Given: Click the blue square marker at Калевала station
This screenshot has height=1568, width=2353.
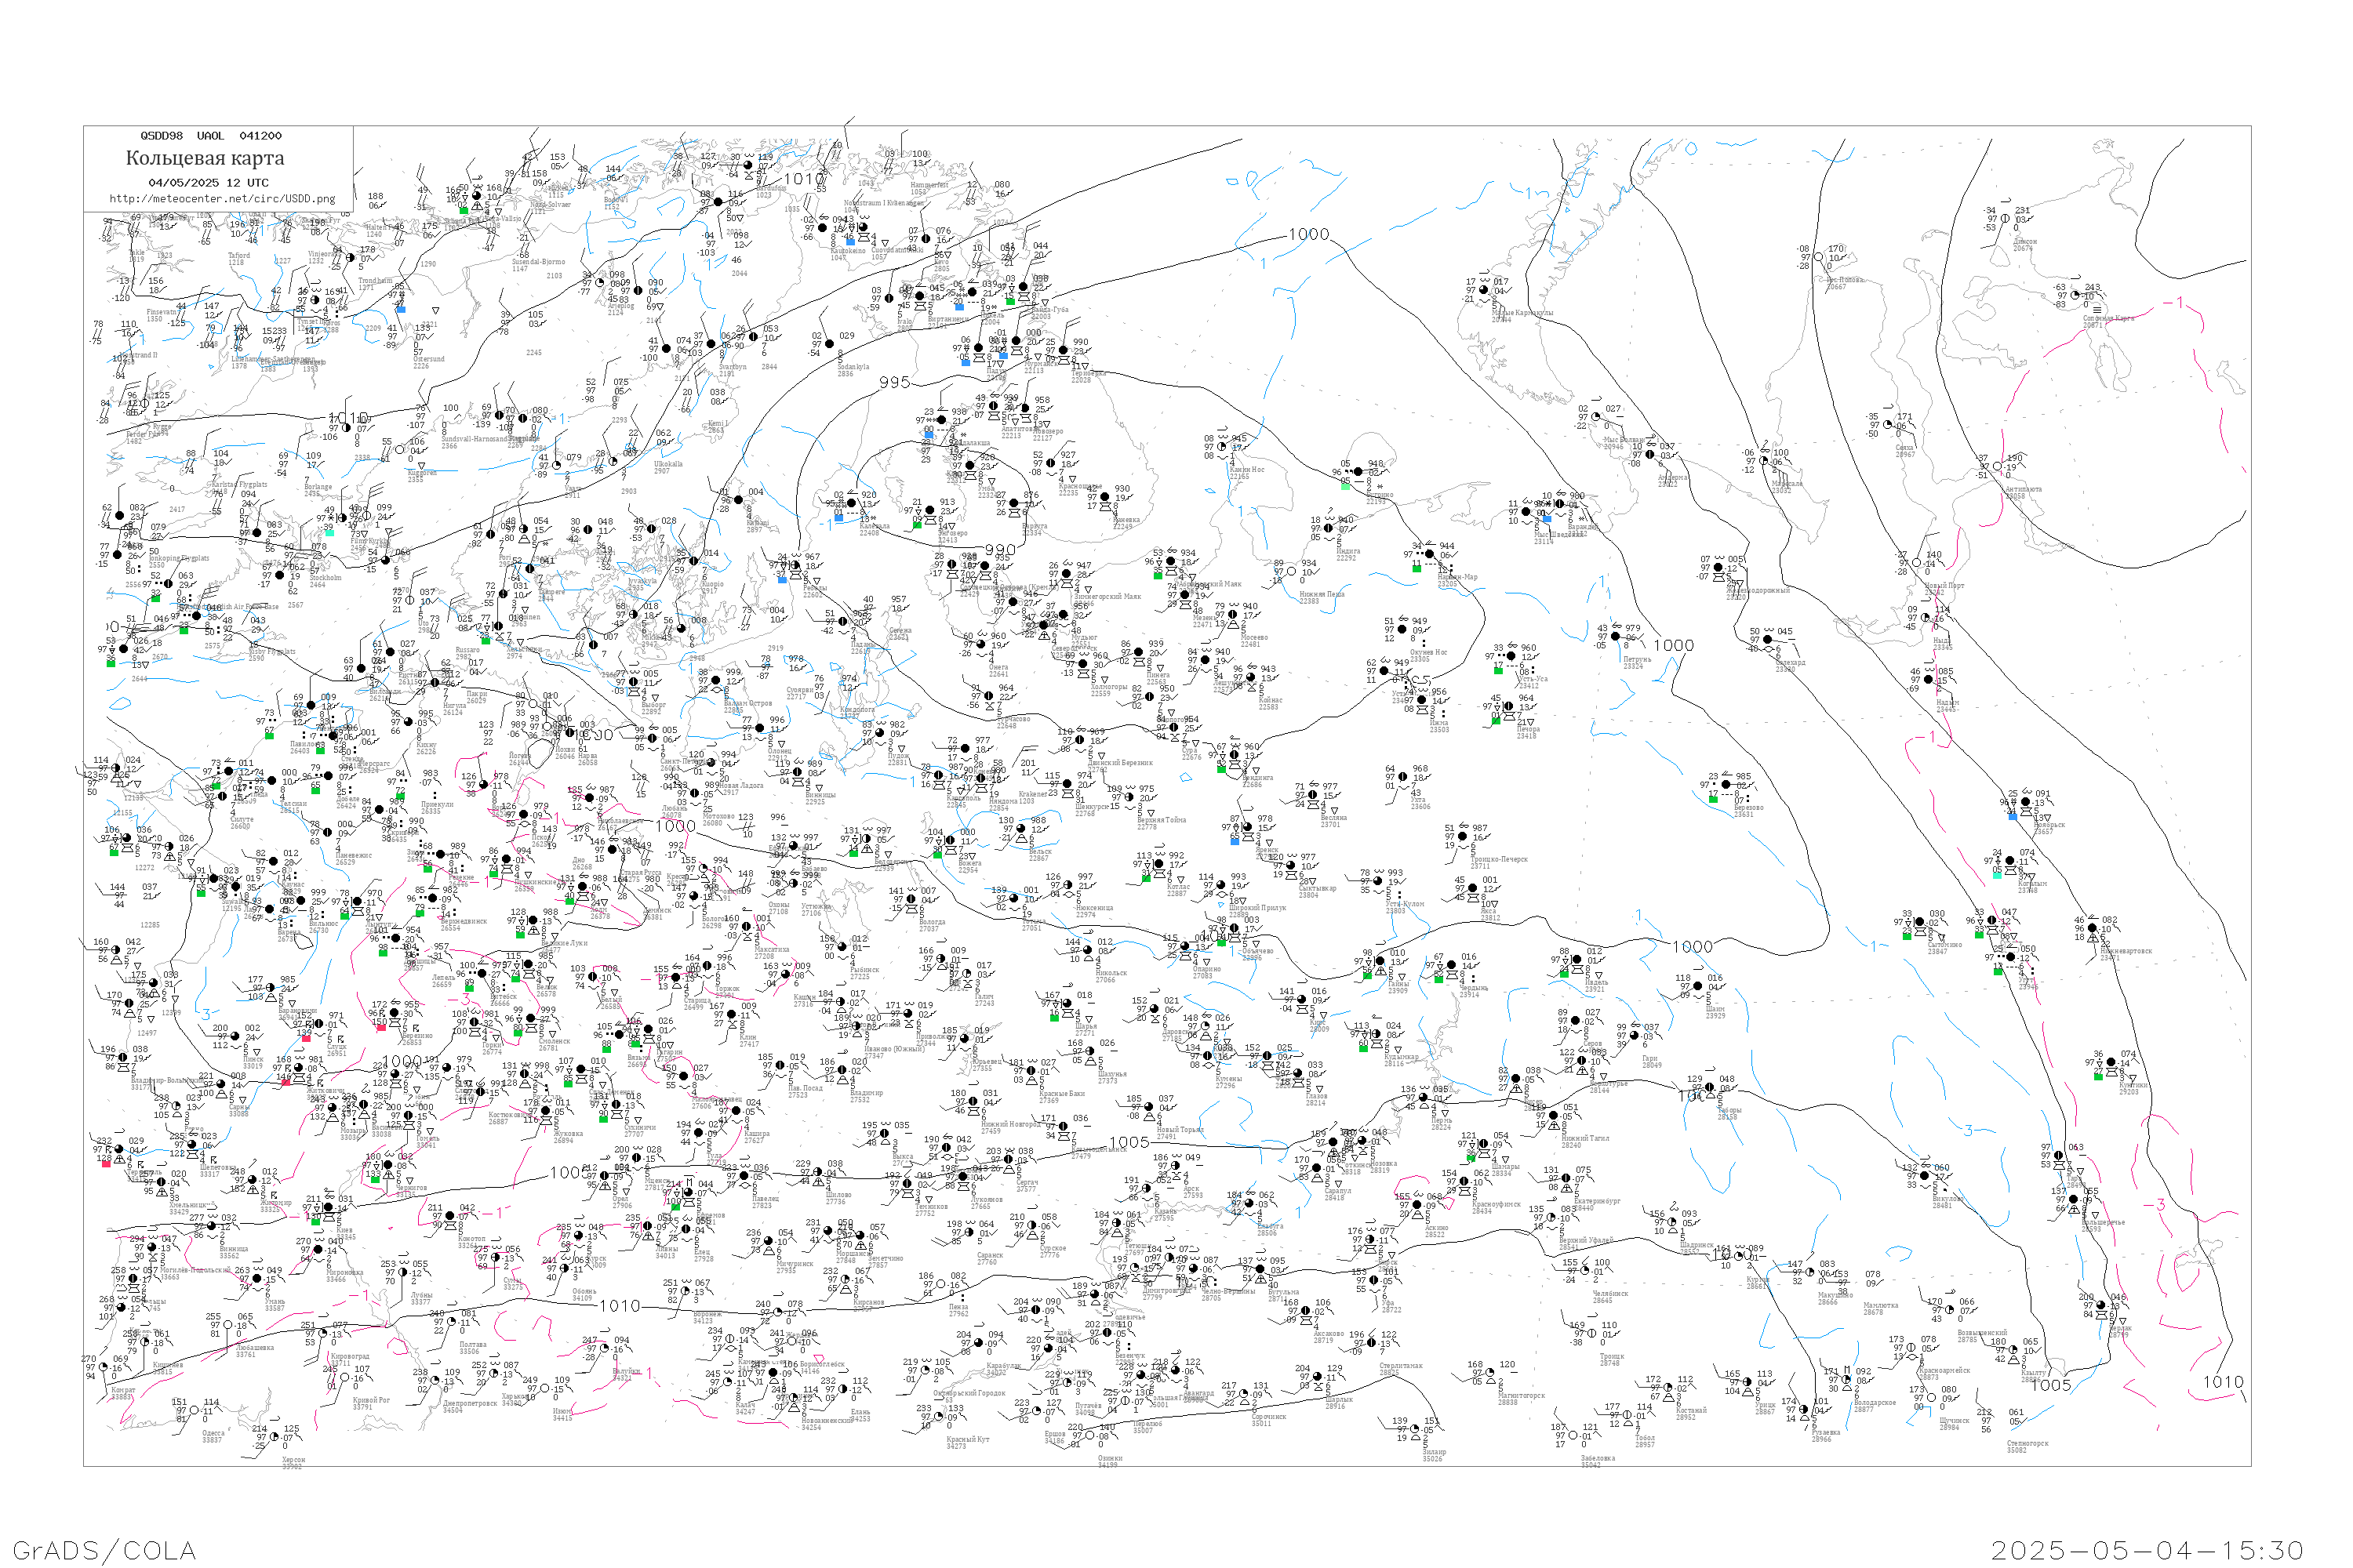Looking at the screenshot, I should coord(838,517).
